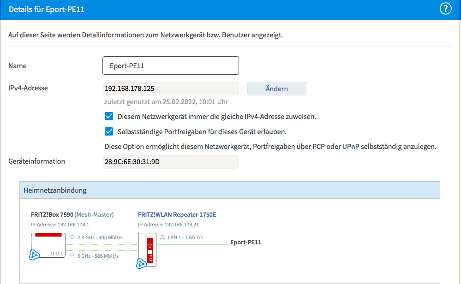The image size is (461, 284).
Task: Click the FRITZ!Box 7590 router image
Action: click(x=48, y=245)
